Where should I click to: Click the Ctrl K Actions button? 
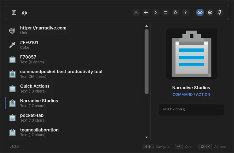pos(205,147)
